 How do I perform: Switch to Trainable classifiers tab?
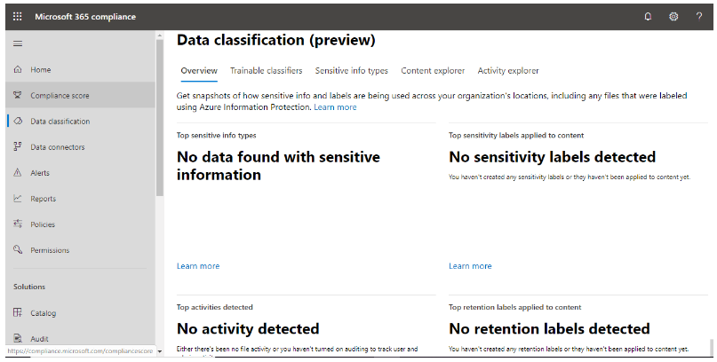pos(267,71)
